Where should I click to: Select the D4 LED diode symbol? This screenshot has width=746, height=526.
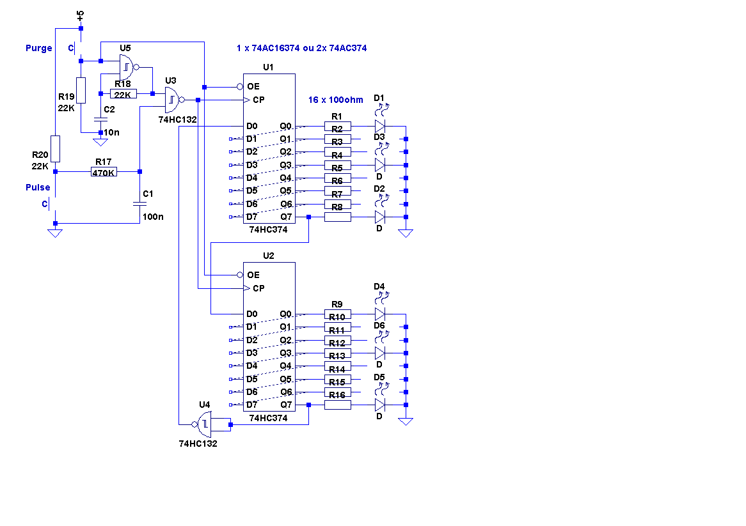[380, 314]
